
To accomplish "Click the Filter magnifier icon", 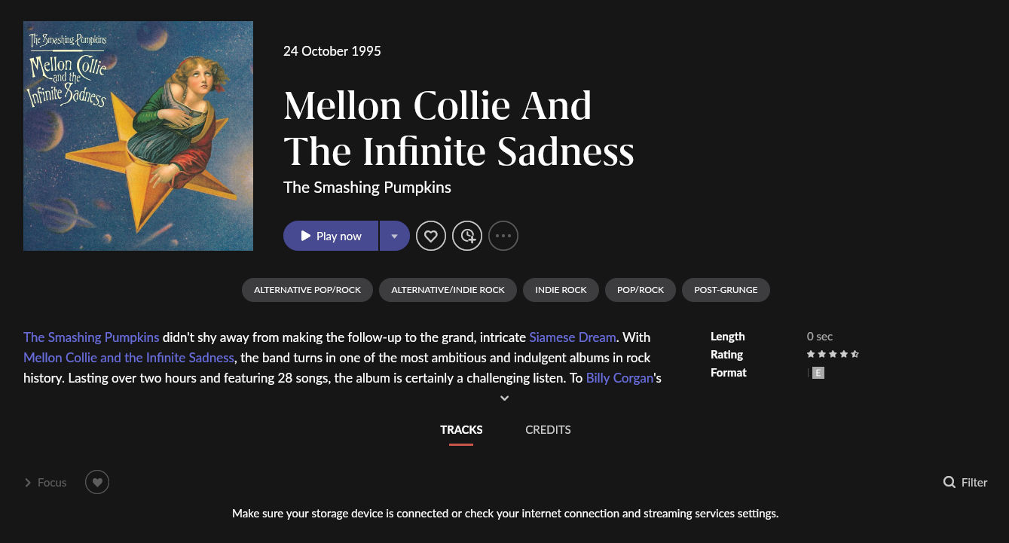I will click(949, 482).
